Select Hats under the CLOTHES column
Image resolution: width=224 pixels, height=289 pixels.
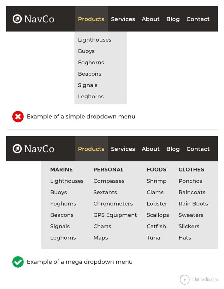tap(185, 238)
